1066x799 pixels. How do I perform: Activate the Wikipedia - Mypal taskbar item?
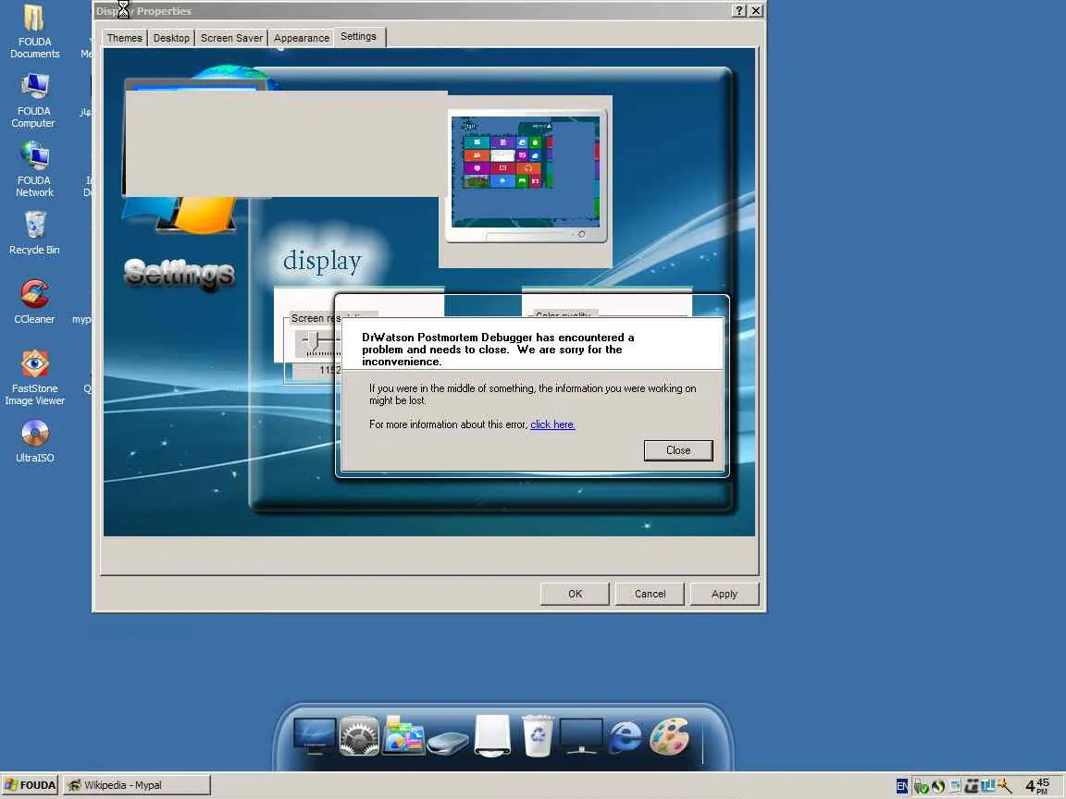click(137, 785)
